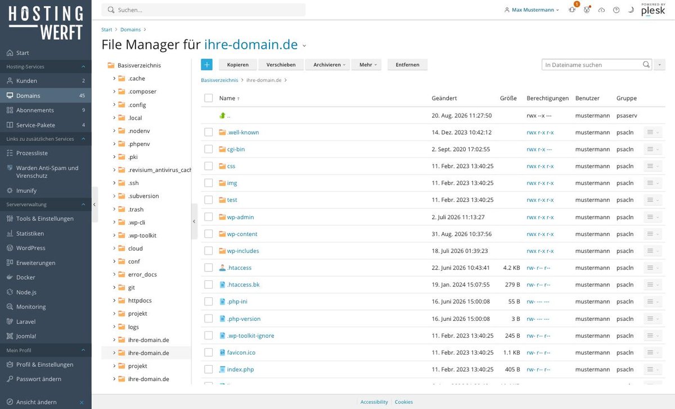Click Start in the top breadcrumb
This screenshot has width=675, height=409.
tap(107, 30)
